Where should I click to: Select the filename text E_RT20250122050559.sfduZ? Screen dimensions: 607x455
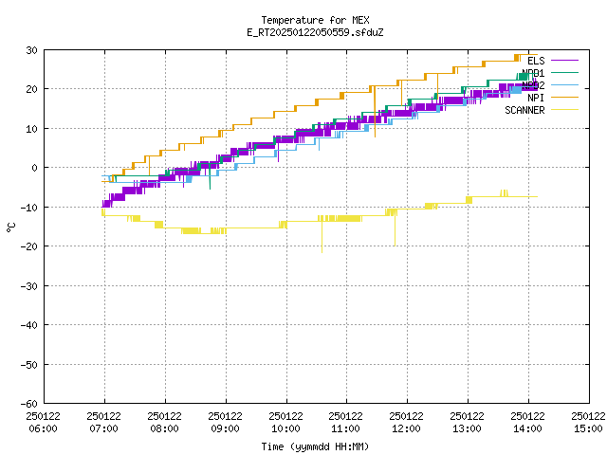315,32
